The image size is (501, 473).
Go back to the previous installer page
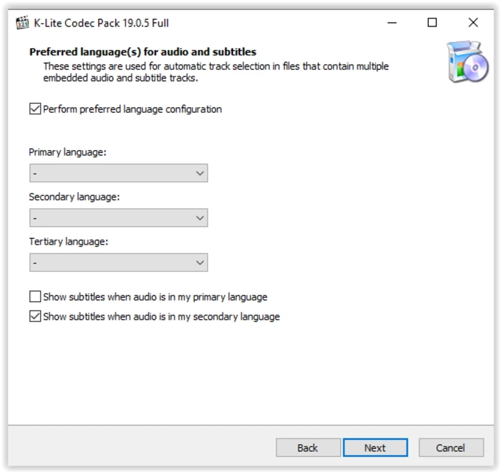pos(308,448)
